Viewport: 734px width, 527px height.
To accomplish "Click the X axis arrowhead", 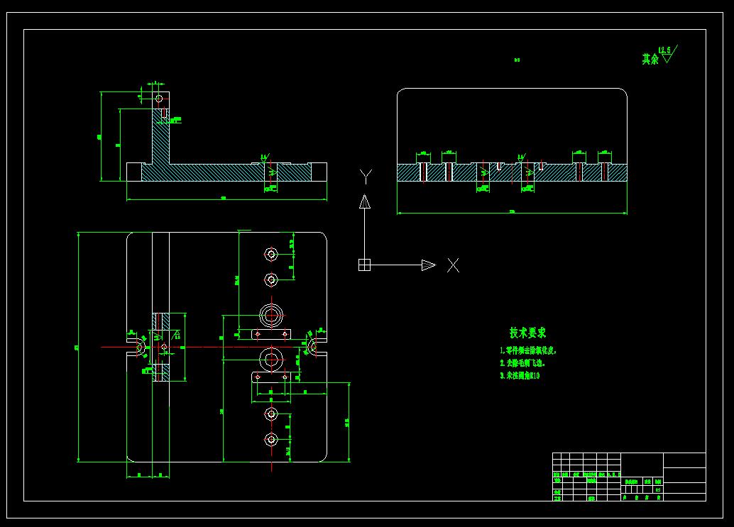I will point(428,265).
